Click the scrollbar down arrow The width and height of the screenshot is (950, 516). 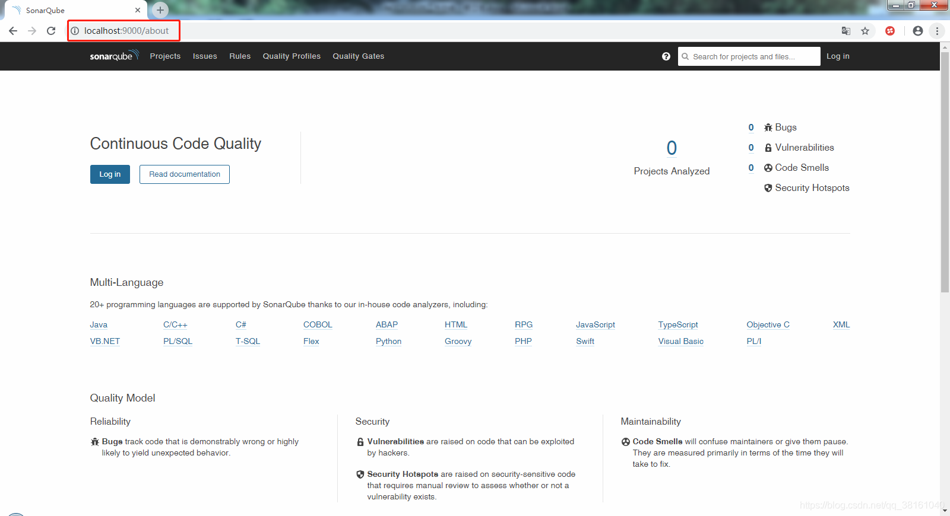(x=945, y=511)
